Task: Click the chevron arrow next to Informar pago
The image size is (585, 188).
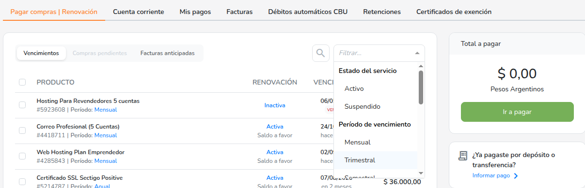Action: pos(516,176)
